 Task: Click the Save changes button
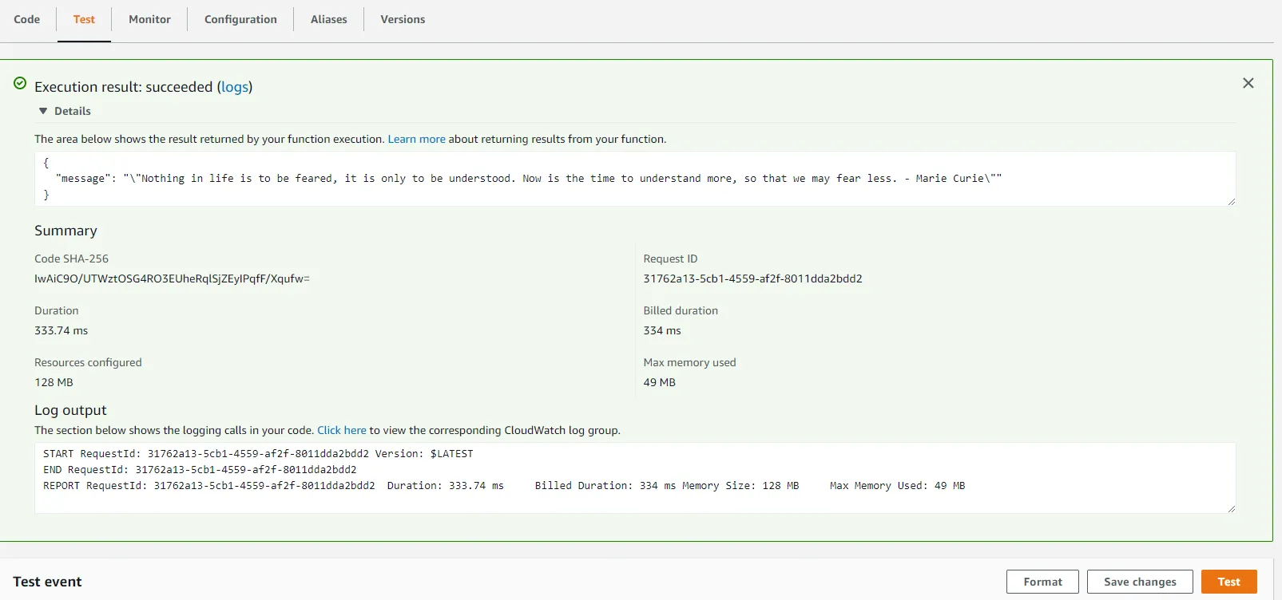(x=1139, y=582)
